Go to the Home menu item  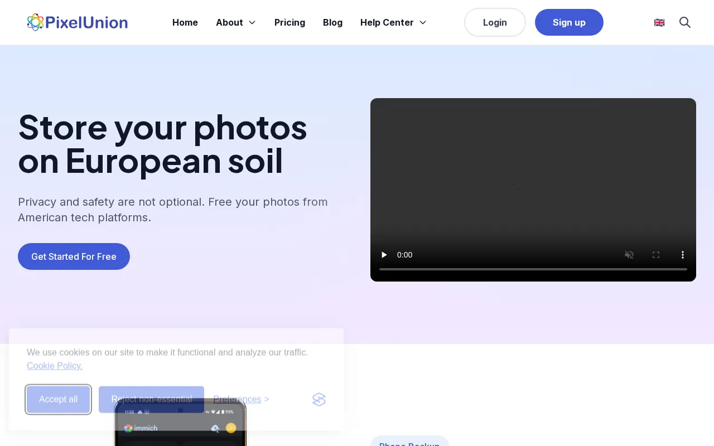click(x=185, y=22)
